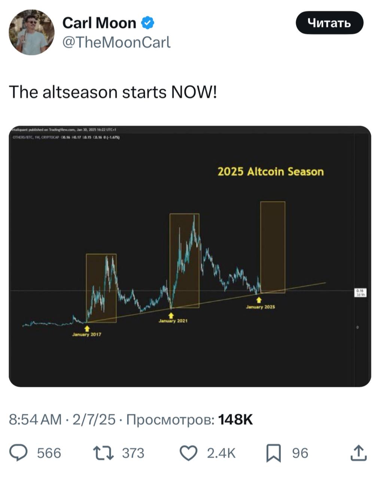Click the 566 replies count
Screen dimensions: 380x479
[49, 453]
